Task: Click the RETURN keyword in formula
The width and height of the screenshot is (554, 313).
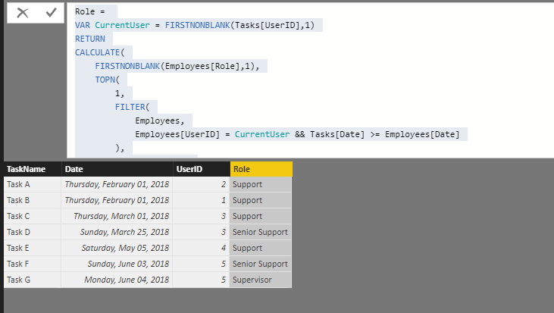Action: click(89, 39)
